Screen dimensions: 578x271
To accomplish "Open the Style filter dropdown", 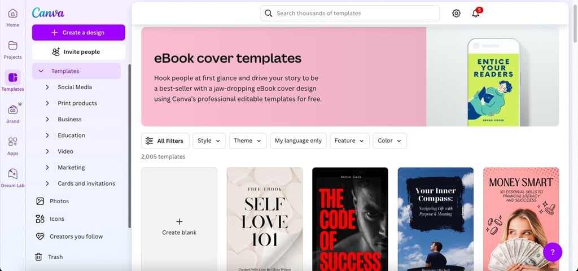I will (x=209, y=141).
